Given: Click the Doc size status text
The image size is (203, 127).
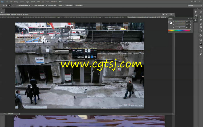Looking at the screenshot, I should coord(8,114).
